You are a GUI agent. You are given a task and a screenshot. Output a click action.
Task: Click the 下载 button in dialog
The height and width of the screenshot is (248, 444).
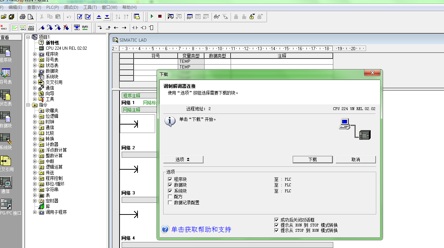(312, 159)
